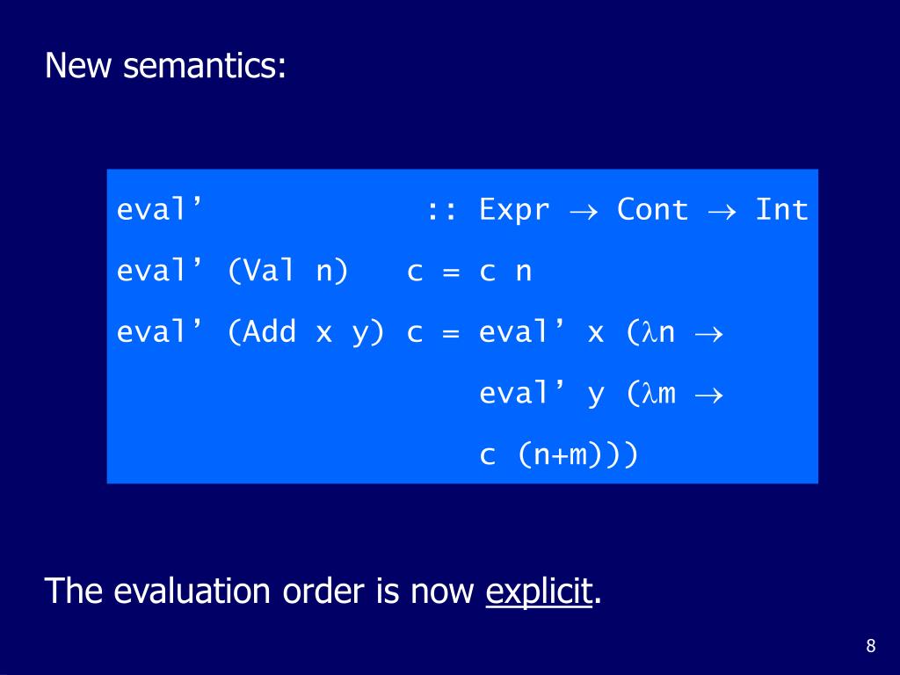The width and height of the screenshot is (900, 675).
Task: Click the '::' type annotation symbol
Action: [442, 212]
